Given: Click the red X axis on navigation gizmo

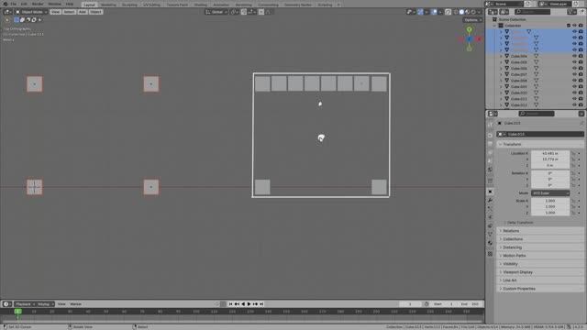Looking at the screenshot, I should coord(478,38).
